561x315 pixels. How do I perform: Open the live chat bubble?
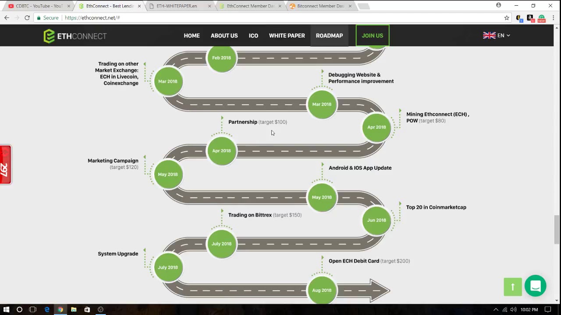coord(535,286)
